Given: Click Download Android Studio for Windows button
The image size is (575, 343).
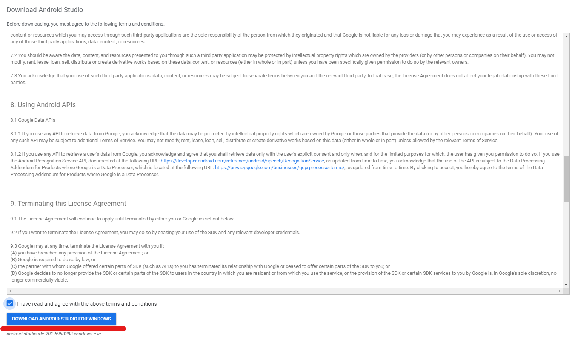Looking at the screenshot, I should pyautogui.click(x=61, y=318).
